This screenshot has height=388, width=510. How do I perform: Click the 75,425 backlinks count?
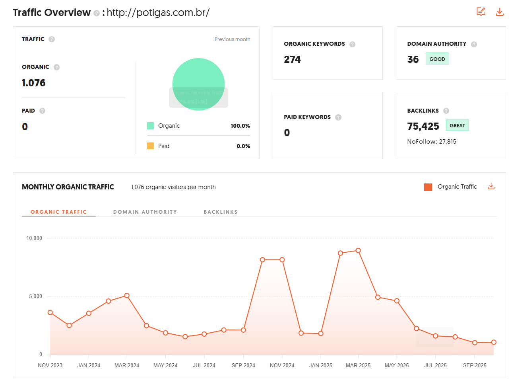coord(423,126)
